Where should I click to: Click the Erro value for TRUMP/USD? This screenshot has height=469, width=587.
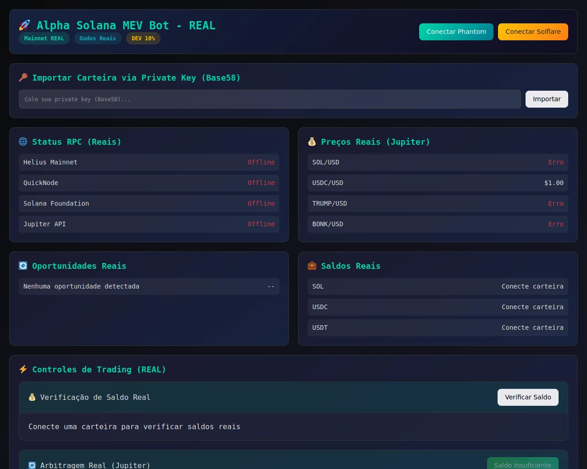coord(556,203)
